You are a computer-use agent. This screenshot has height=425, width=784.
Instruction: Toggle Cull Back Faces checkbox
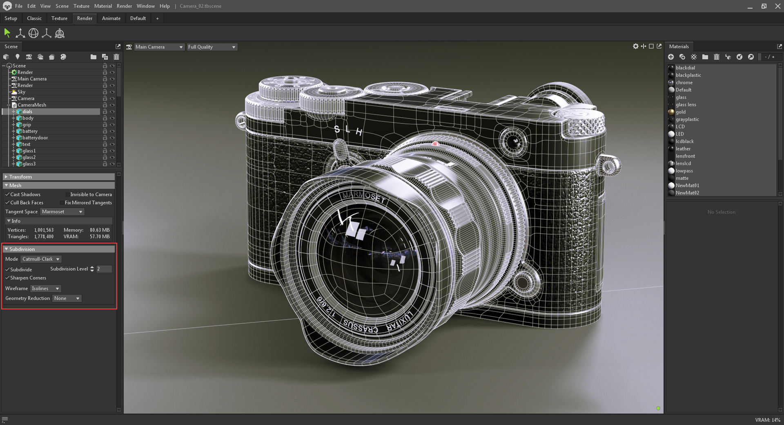[7, 203]
